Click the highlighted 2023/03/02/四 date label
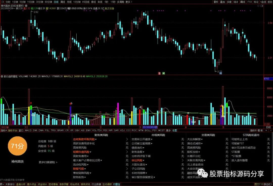This screenshot has height=186, width=273. 150,127
